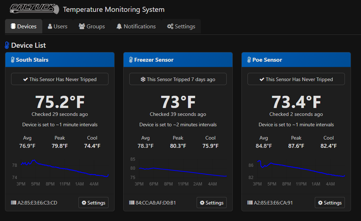Open Settings for South Stairs sensor
This screenshot has height=221, width=361.
coord(93,202)
